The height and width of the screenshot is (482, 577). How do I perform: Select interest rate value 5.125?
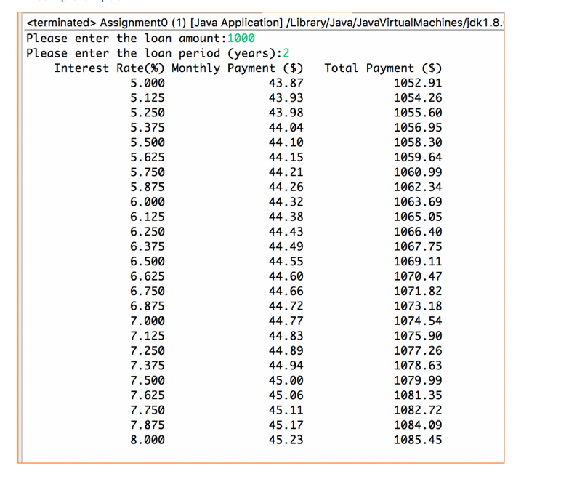tap(148, 98)
